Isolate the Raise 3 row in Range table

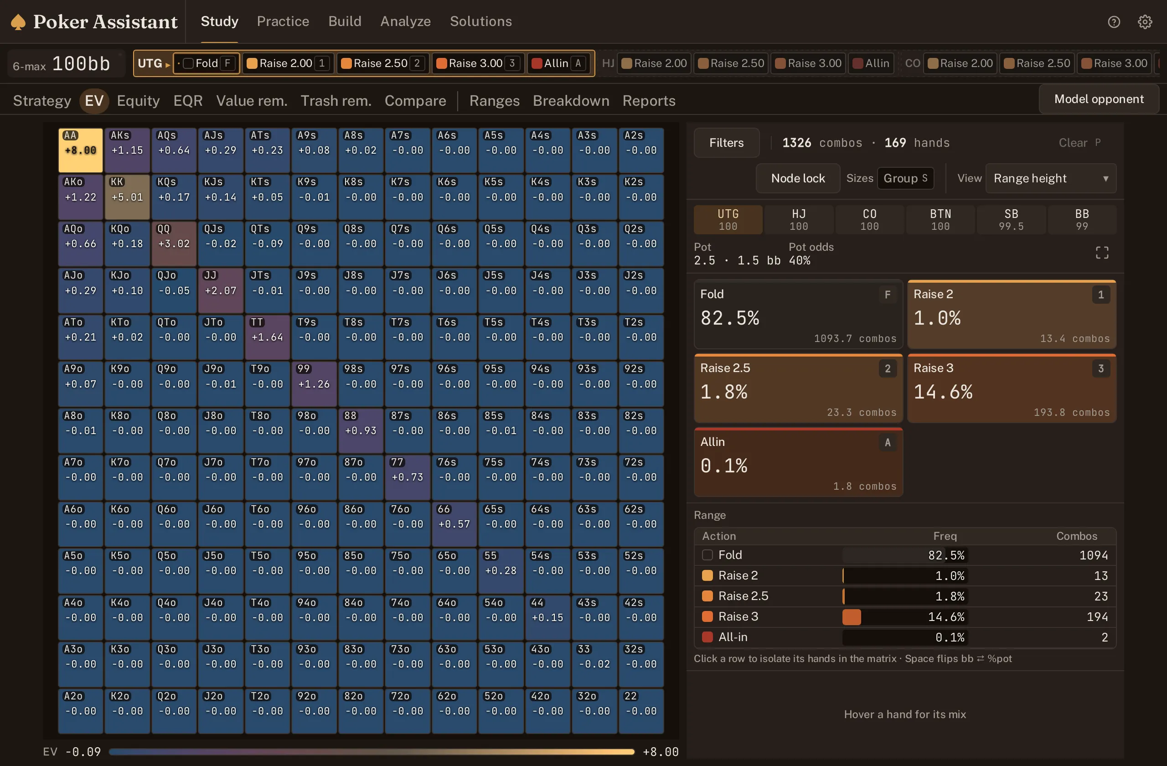tap(905, 616)
